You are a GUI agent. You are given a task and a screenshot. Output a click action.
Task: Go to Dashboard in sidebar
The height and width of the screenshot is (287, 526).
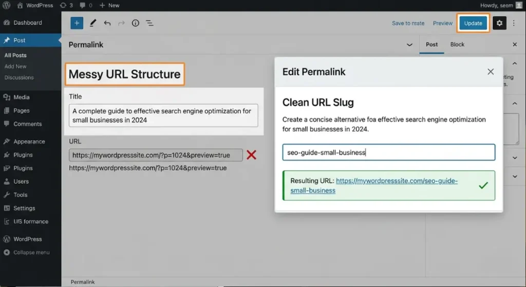click(x=28, y=23)
